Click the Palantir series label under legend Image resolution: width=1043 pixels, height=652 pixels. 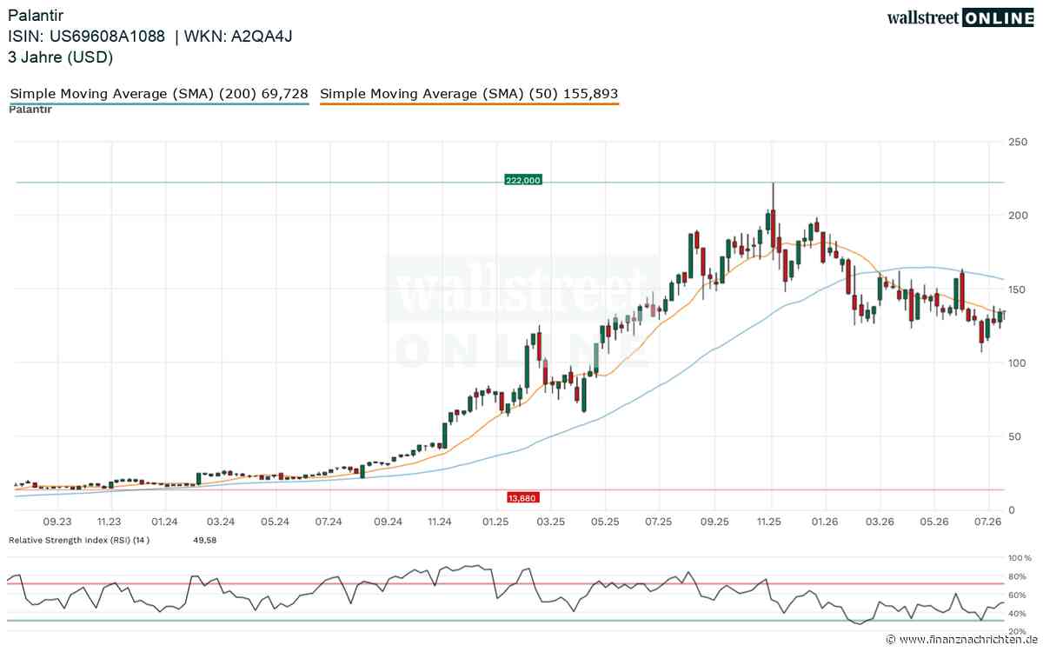(x=30, y=110)
